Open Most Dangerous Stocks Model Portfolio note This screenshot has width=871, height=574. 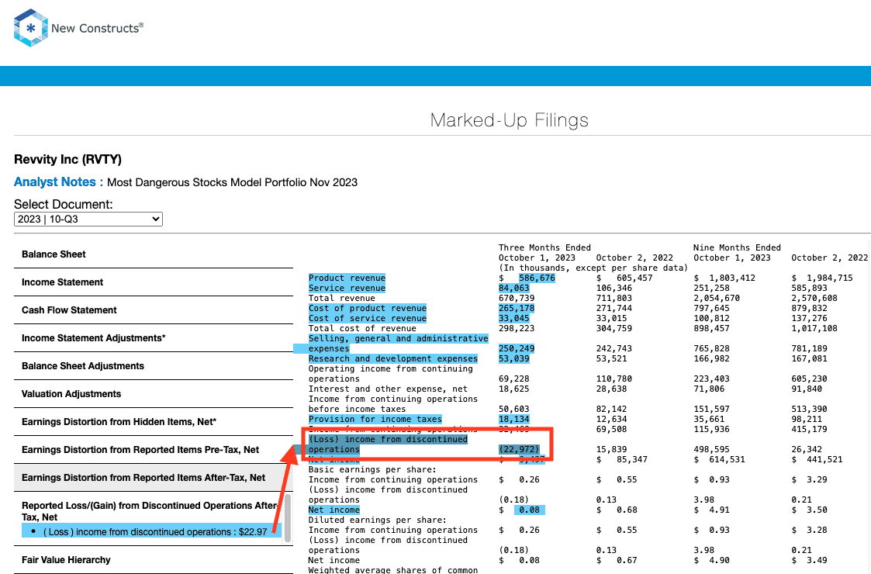[x=232, y=182]
